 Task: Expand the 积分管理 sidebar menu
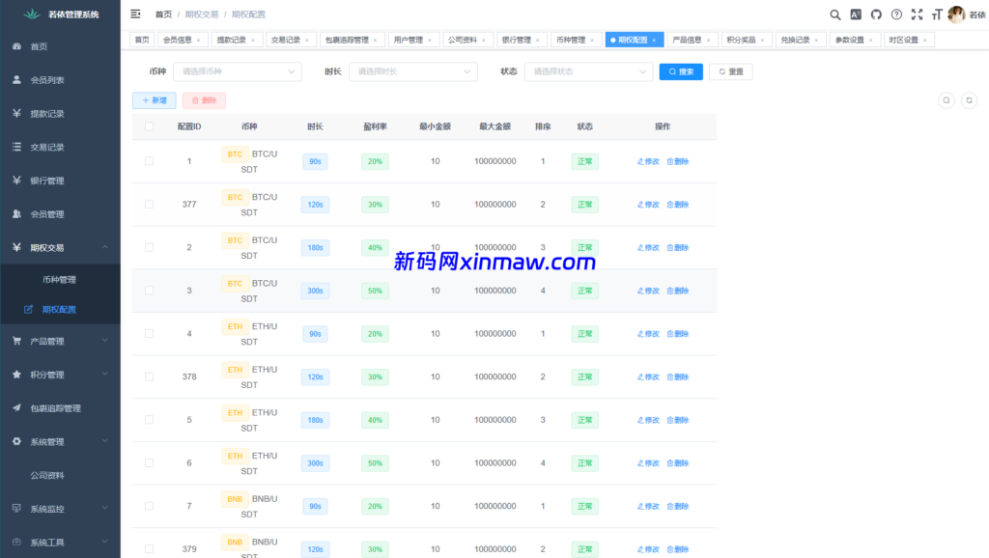pos(60,375)
